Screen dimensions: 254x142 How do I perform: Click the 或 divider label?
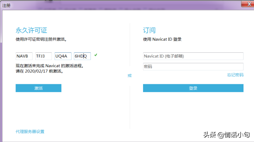click(130, 76)
